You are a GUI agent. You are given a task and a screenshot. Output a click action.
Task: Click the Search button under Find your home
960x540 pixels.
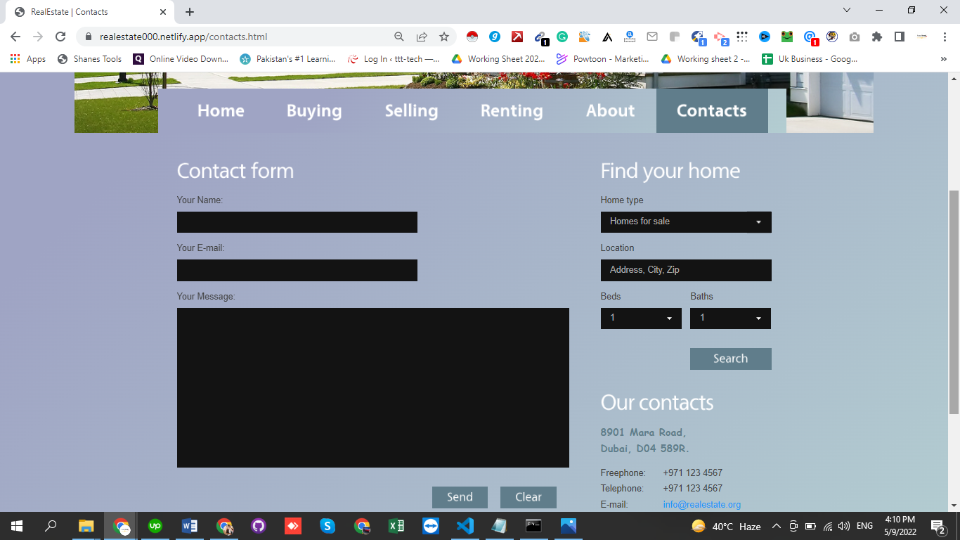click(730, 359)
